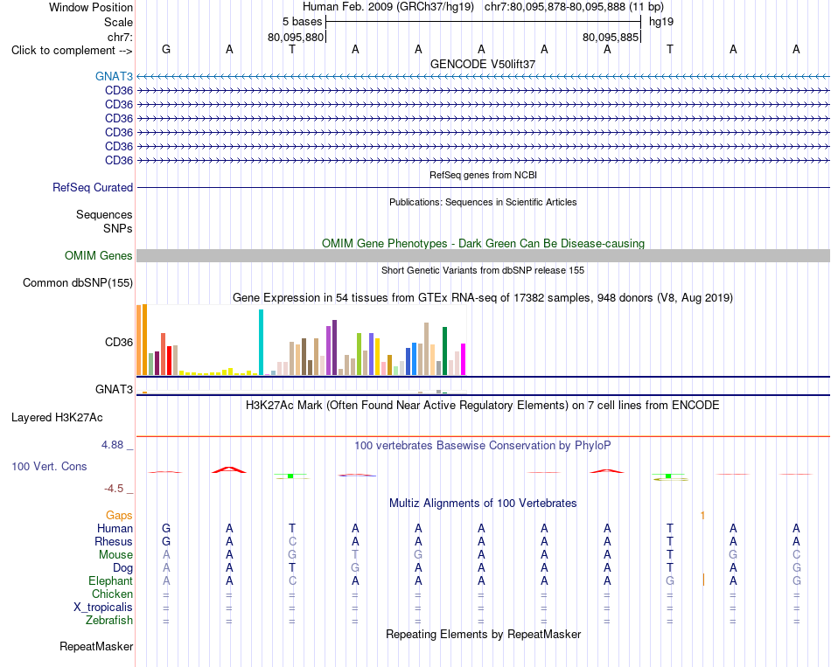Select the Mouse species label
The height and width of the screenshot is (667, 831).
click(115, 555)
